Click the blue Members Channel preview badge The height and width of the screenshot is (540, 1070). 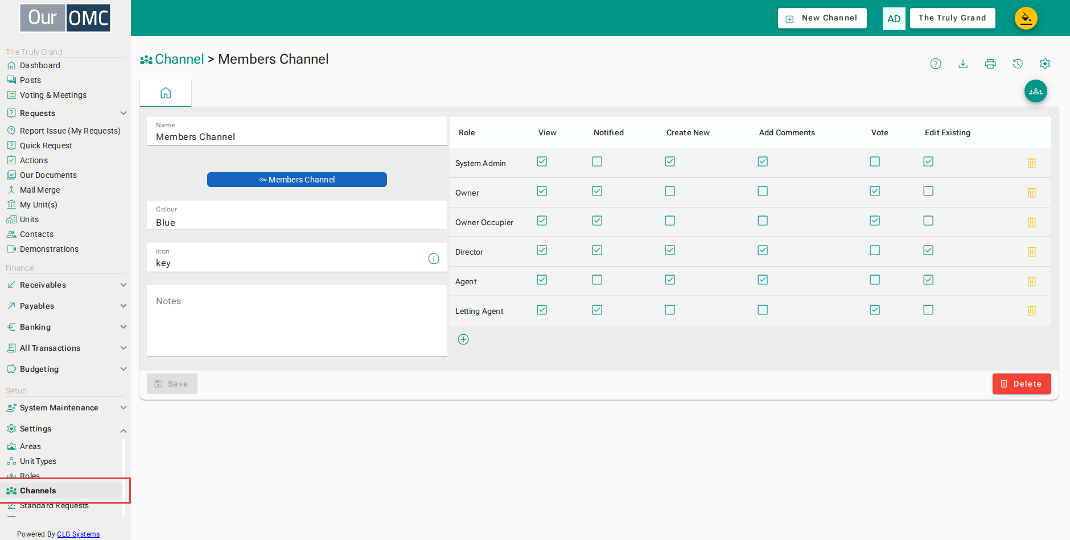[x=297, y=180]
